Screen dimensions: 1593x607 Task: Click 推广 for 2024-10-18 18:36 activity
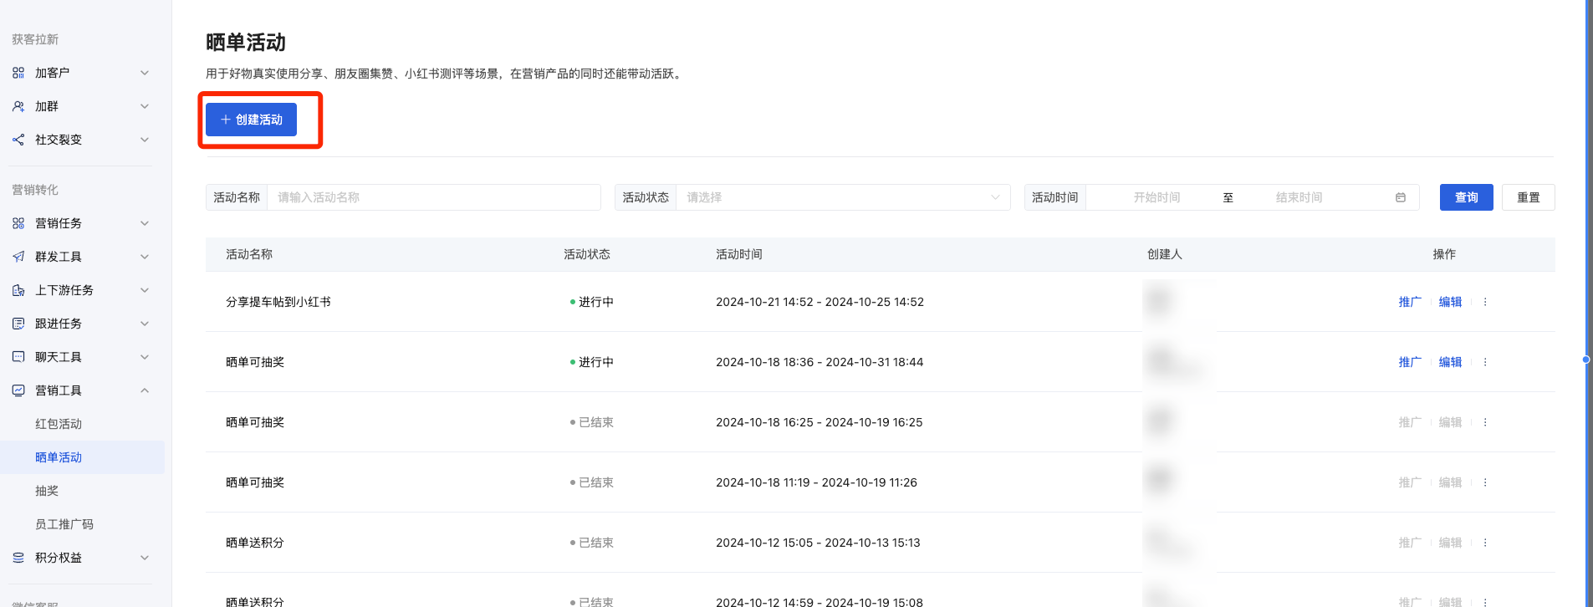[x=1410, y=362]
